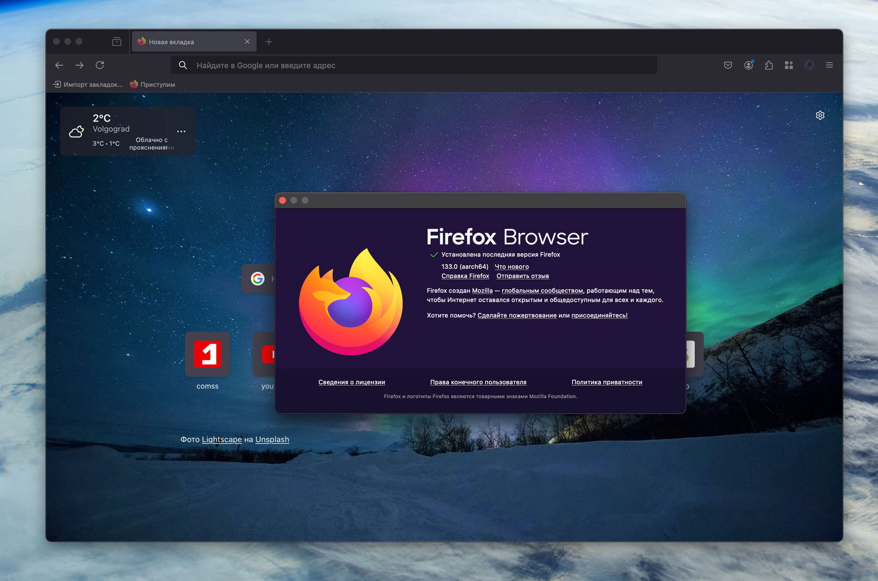878x581 pixels.
Task: Close the Новая вкладка tab
Action: click(247, 42)
